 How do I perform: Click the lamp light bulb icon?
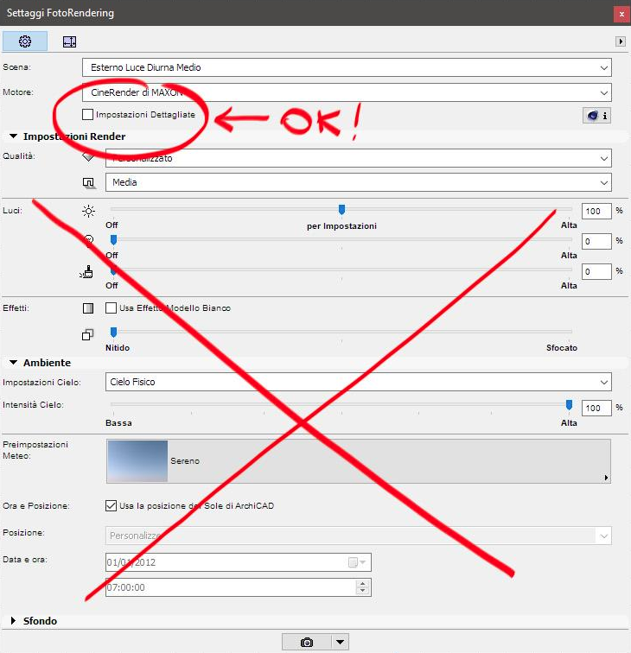click(88, 241)
